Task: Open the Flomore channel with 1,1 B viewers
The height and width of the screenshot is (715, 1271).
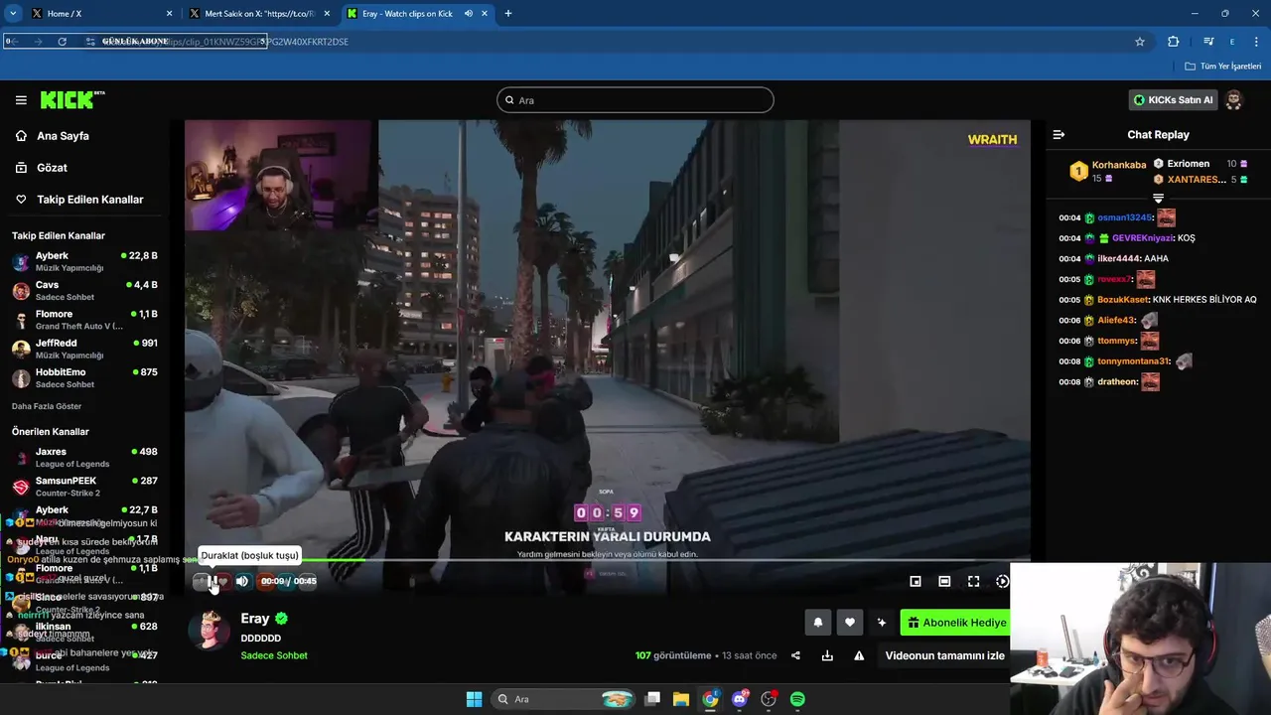Action: pyautogui.click(x=84, y=320)
